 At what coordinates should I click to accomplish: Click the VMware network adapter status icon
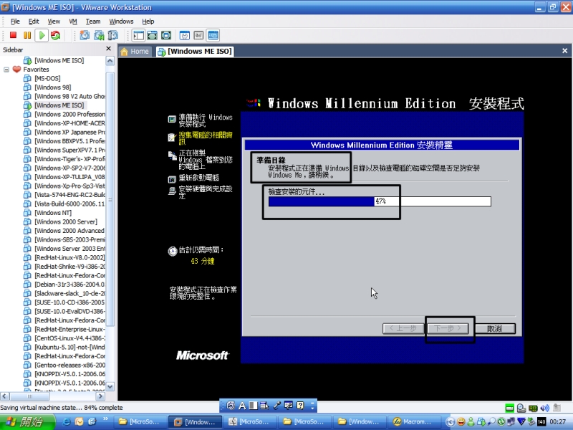[x=533, y=408]
